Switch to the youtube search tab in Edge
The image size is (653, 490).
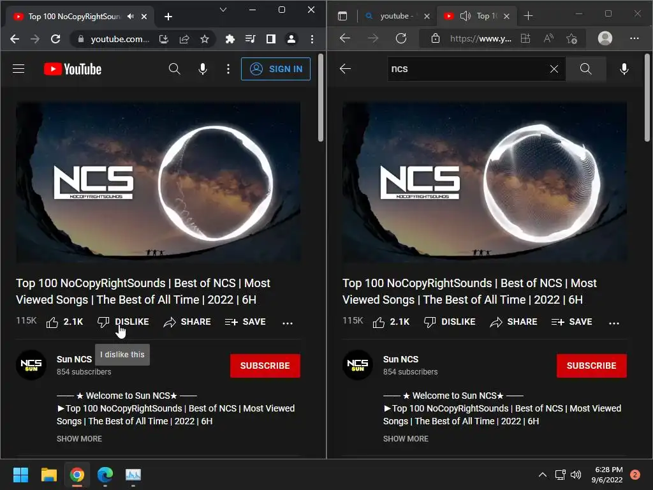tap(395, 16)
